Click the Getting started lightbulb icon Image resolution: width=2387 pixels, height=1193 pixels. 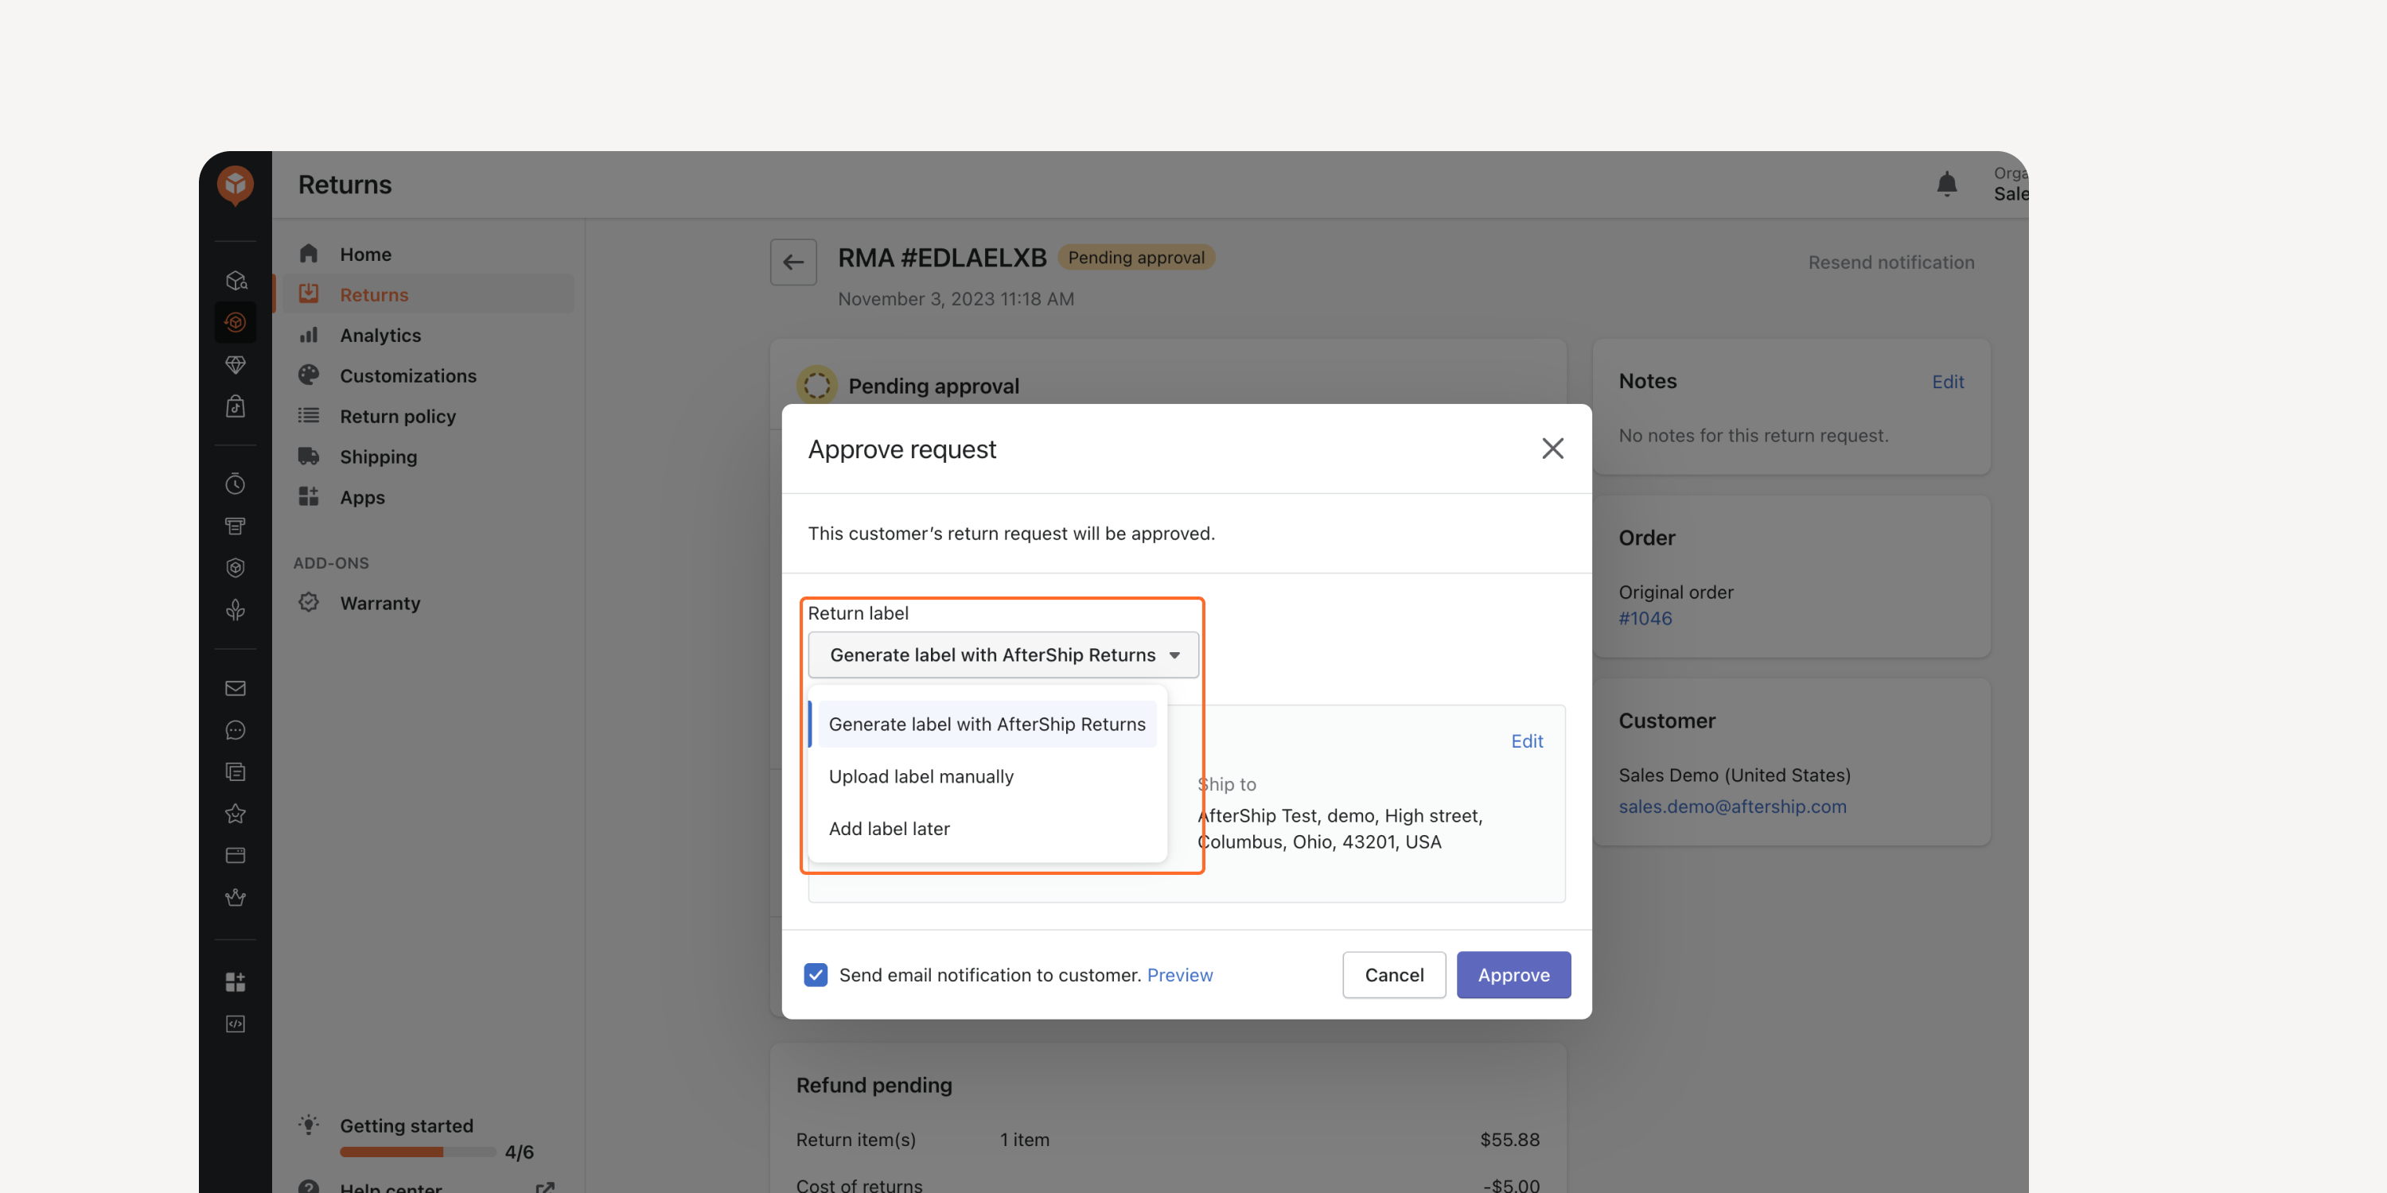point(309,1125)
